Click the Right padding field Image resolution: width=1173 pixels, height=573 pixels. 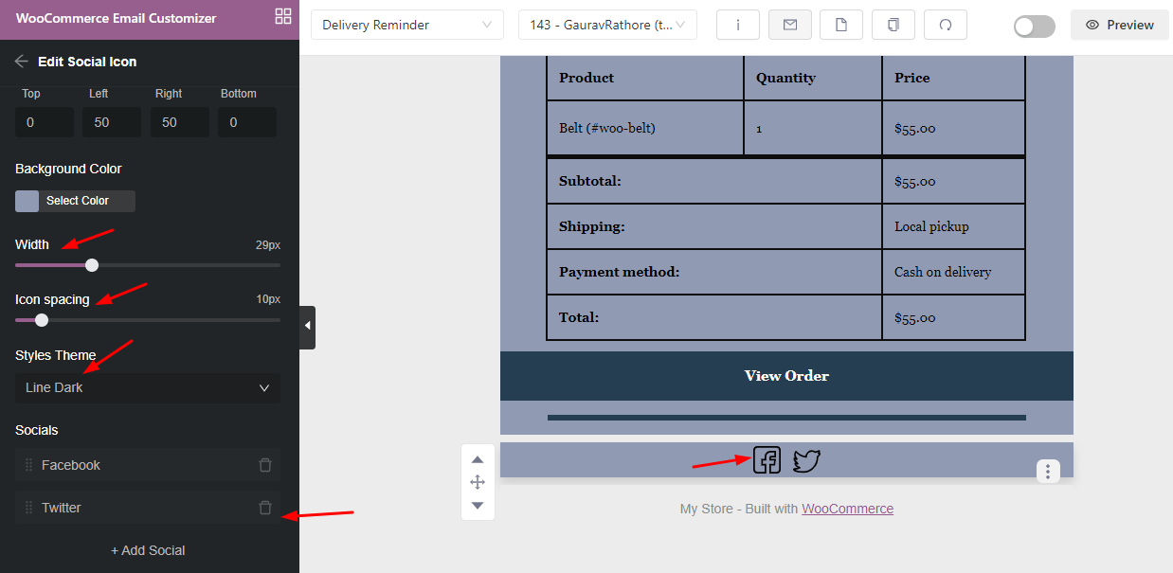pos(180,122)
